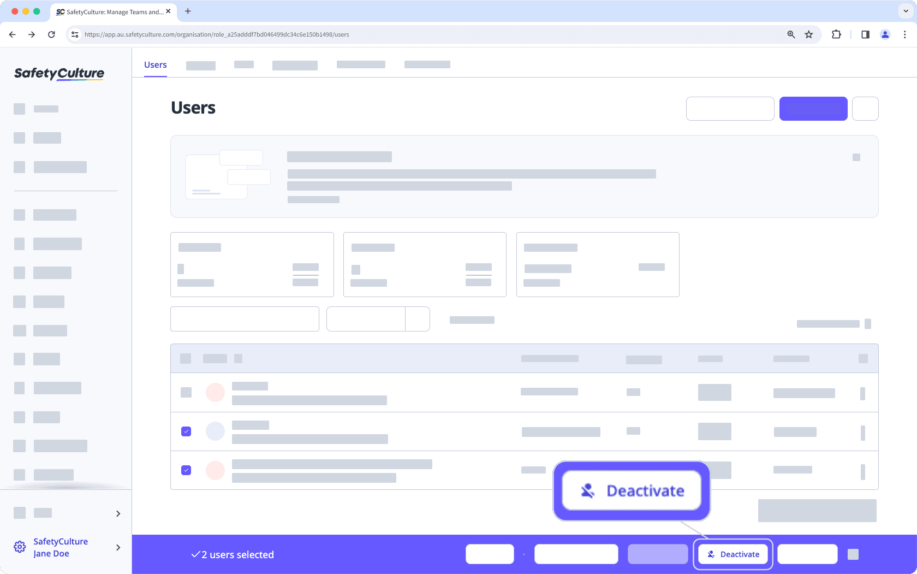Viewport: 917px width, 574px height.
Task: Bookmark this page with the star icon
Action: 809,34
